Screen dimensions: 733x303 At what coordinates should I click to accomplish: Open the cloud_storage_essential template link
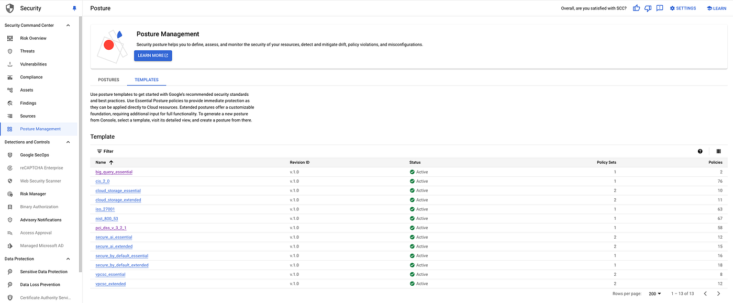tap(118, 190)
